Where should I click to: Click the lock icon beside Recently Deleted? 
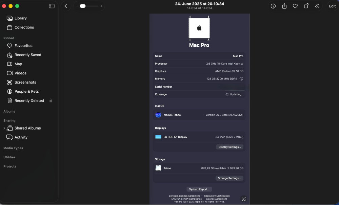pyautogui.click(x=51, y=100)
